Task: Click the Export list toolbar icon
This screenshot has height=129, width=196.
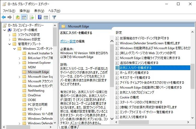Action: pos(32,17)
